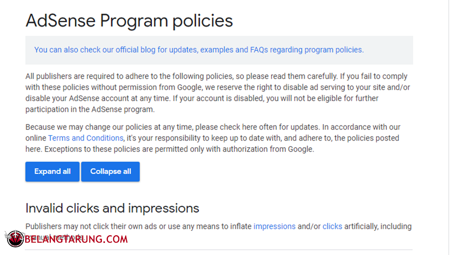Open the official blog updates link

(x=199, y=50)
